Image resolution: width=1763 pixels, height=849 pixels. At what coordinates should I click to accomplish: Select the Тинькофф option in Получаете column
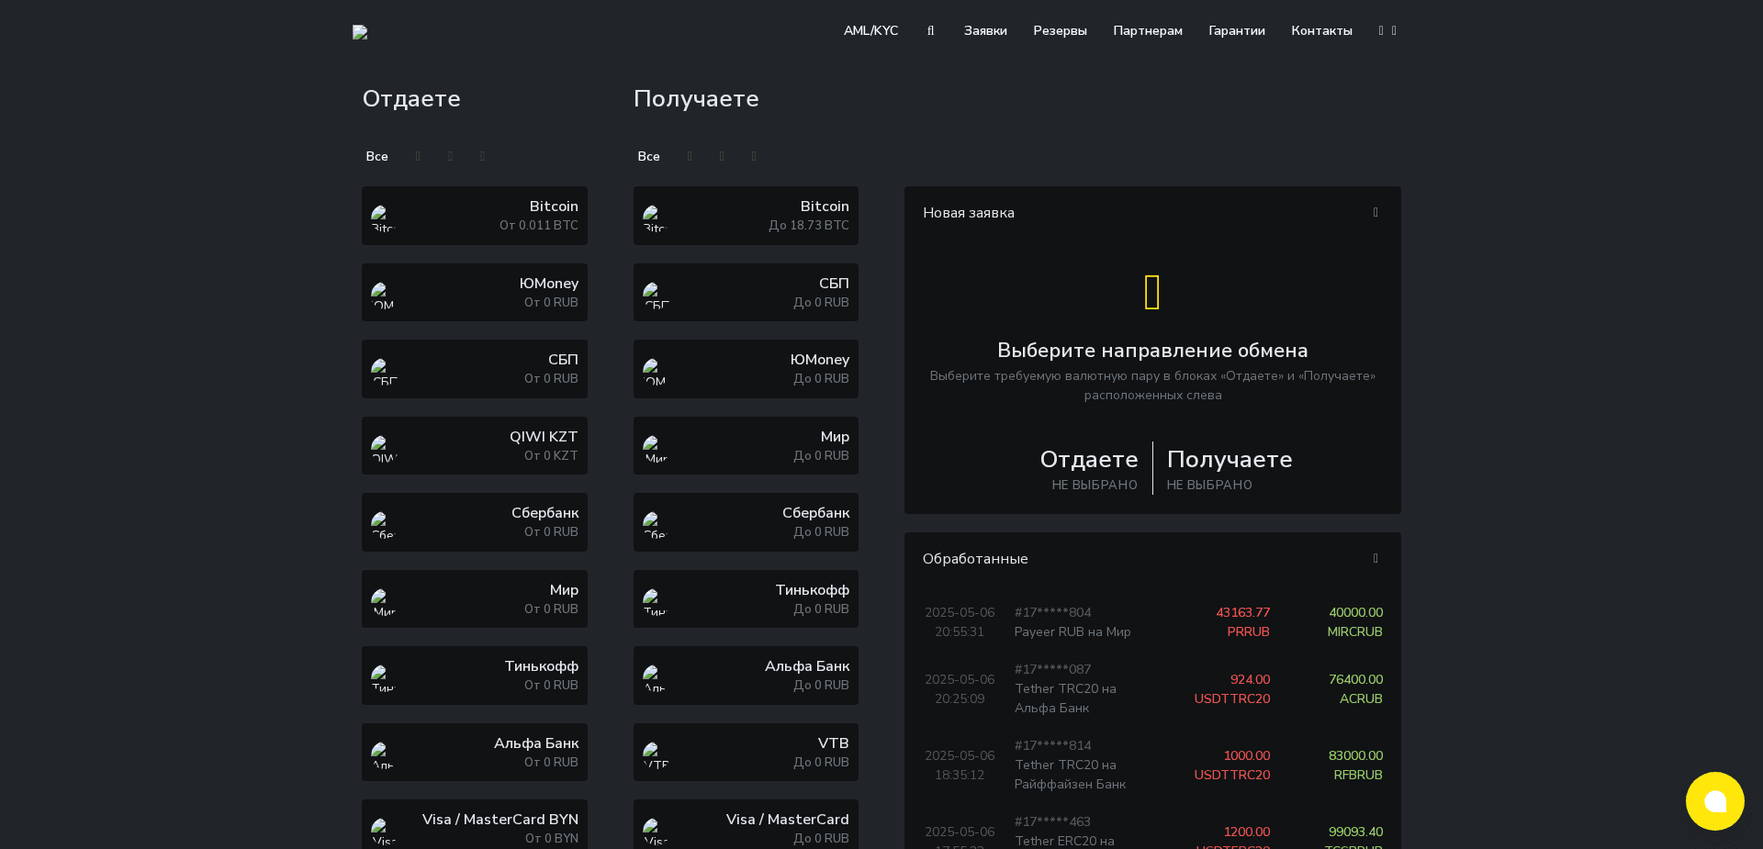tap(746, 598)
